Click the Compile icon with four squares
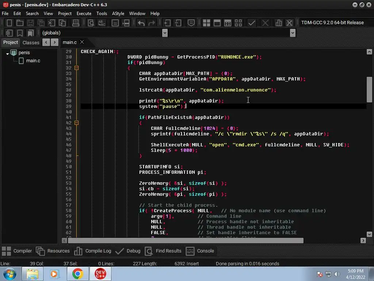 point(207,23)
